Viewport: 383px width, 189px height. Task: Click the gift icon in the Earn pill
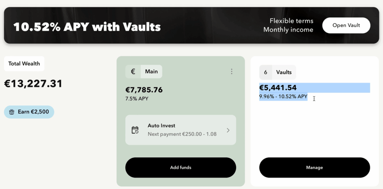(x=12, y=112)
